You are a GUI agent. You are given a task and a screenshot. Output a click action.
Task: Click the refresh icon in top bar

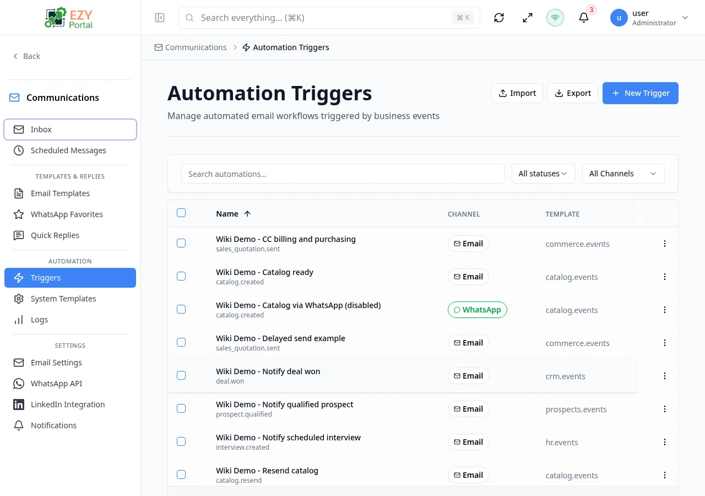499,18
